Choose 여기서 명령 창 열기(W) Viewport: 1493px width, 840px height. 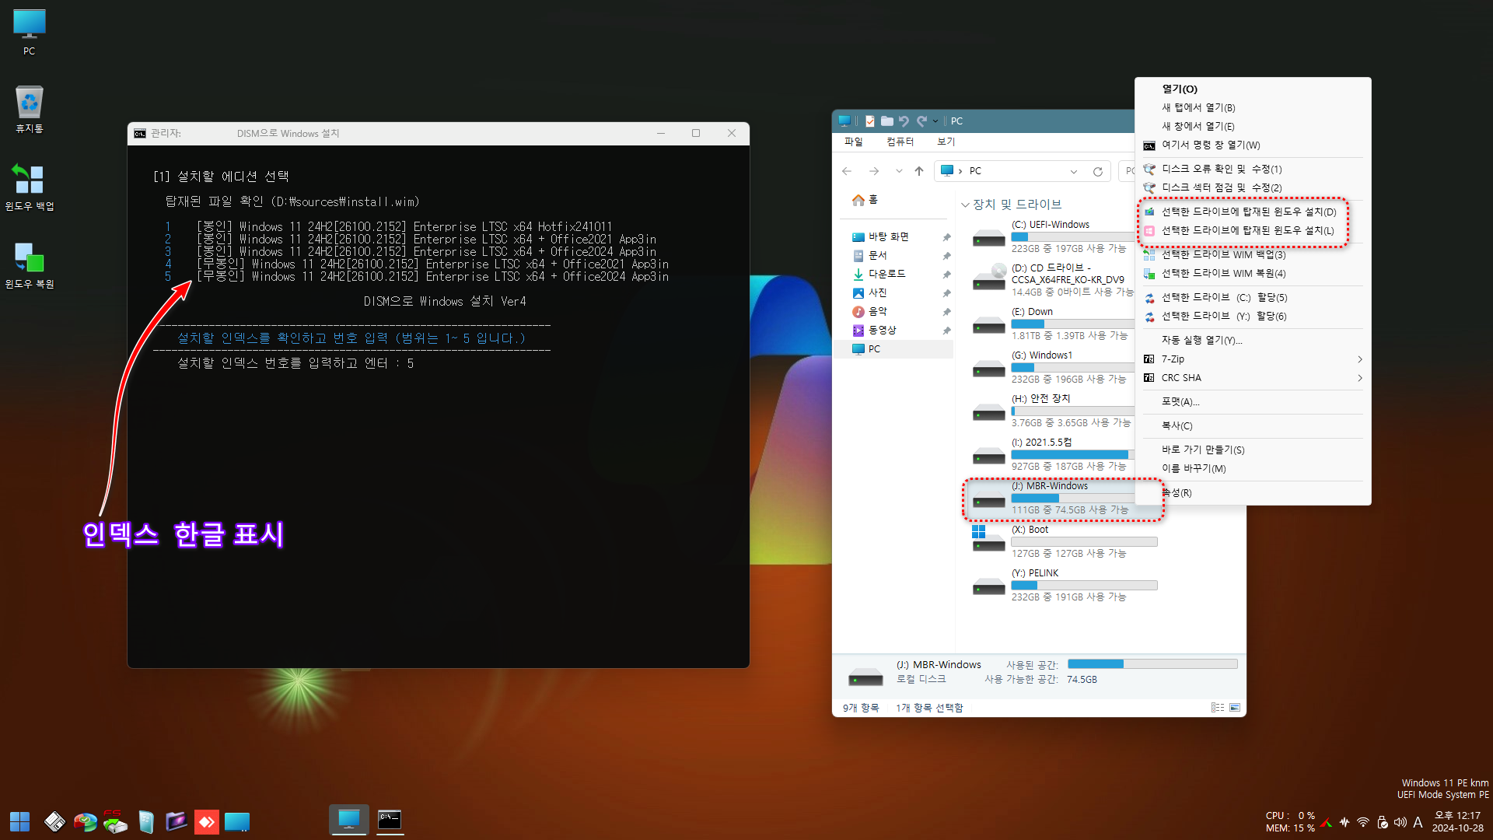pos(1252,145)
